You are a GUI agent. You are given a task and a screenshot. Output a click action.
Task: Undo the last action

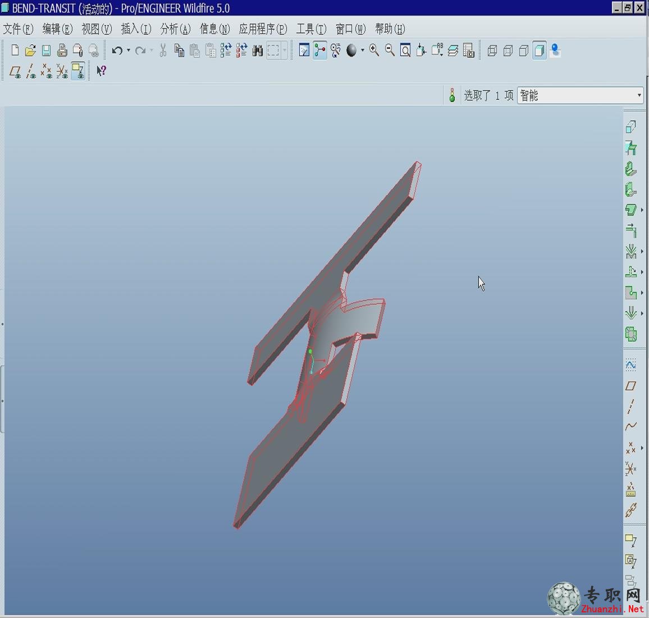[x=117, y=50]
